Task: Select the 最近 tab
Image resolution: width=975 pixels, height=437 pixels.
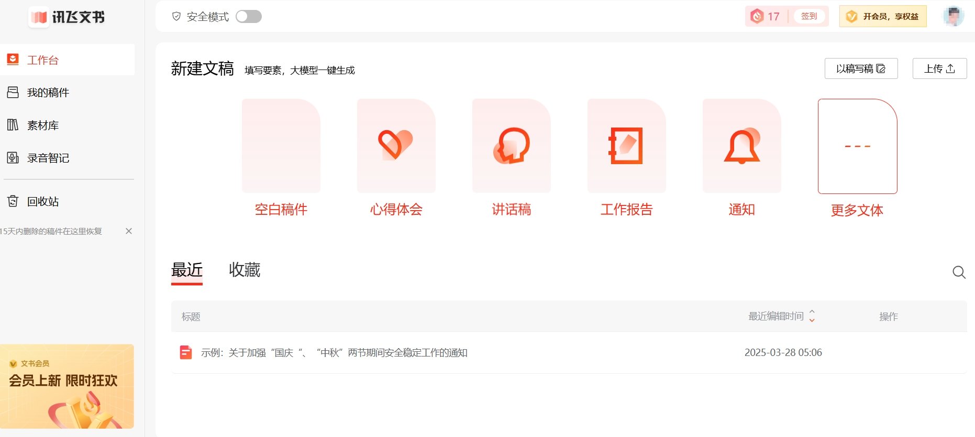Action: pyautogui.click(x=187, y=270)
